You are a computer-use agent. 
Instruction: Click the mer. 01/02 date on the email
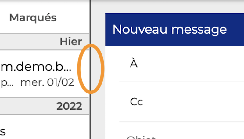[47, 83]
